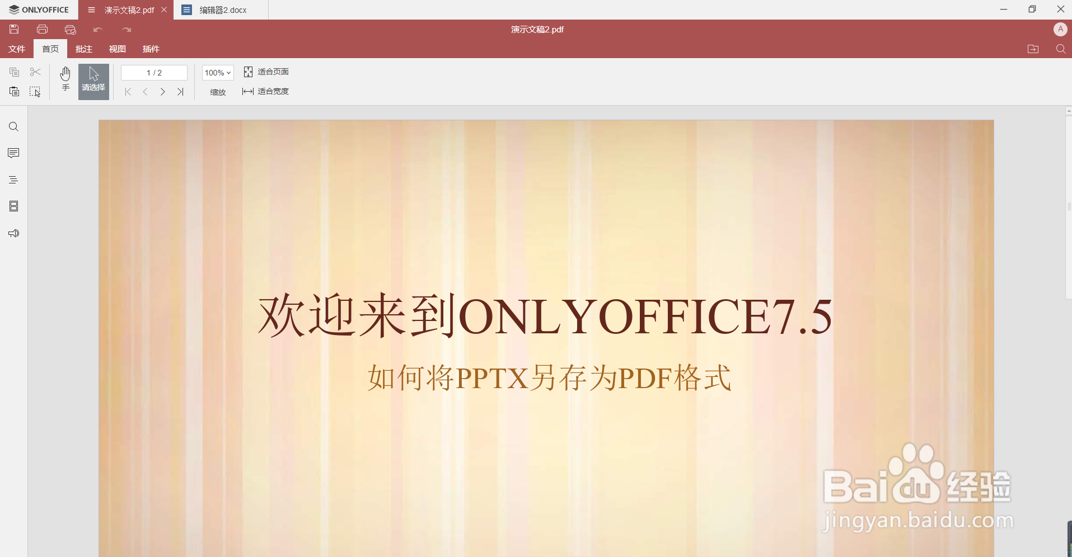Click the slide title 欢迎来到ONLYOFFICE7.5

pyautogui.click(x=545, y=316)
